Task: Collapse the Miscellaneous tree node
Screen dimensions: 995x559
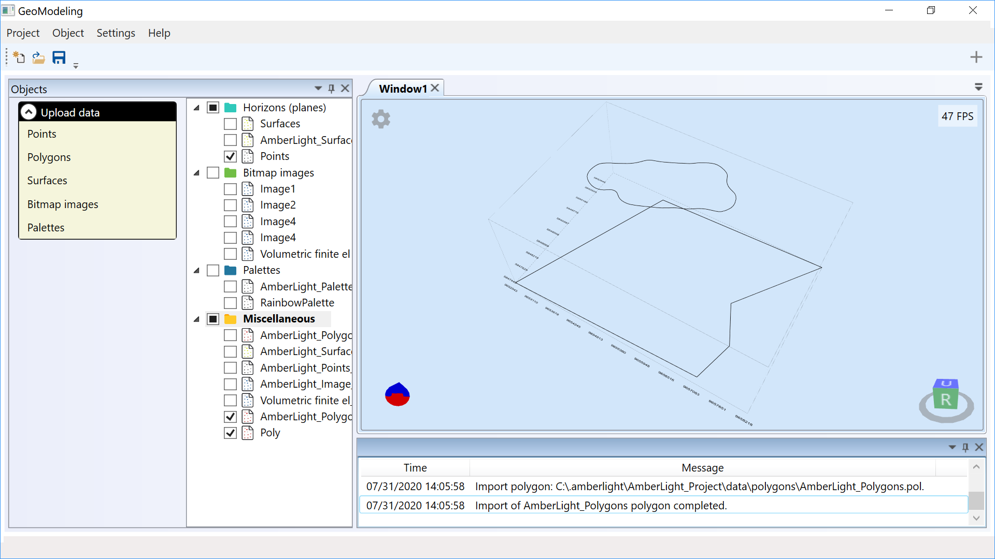Action: coord(196,319)
